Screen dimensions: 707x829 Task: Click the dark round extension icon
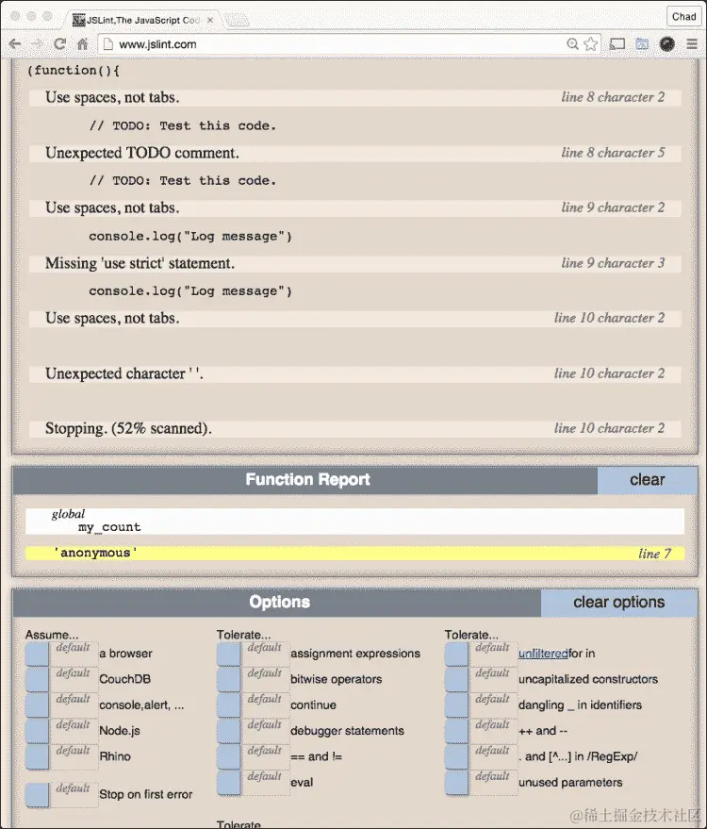tap(667, 44)
